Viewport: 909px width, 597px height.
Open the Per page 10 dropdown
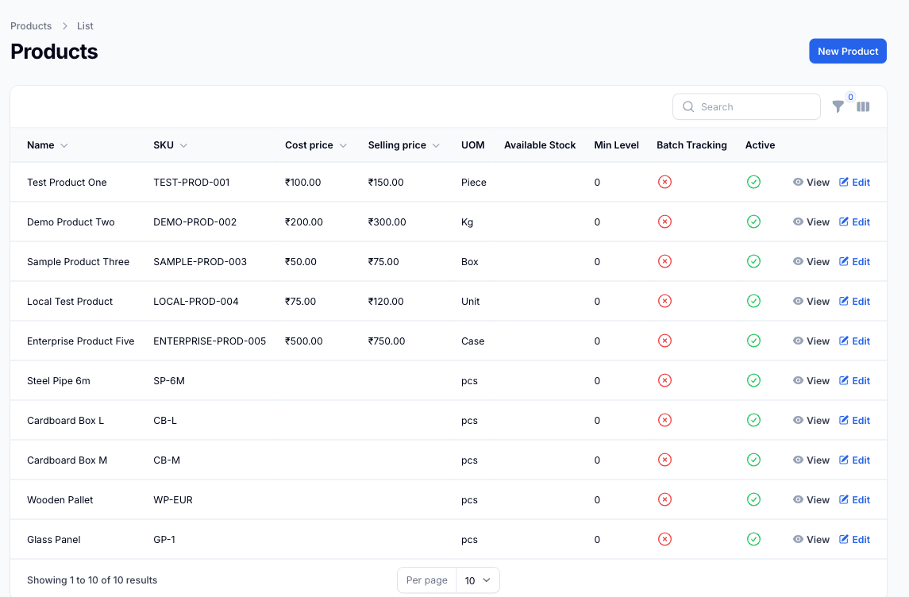(x=478, y=580)
